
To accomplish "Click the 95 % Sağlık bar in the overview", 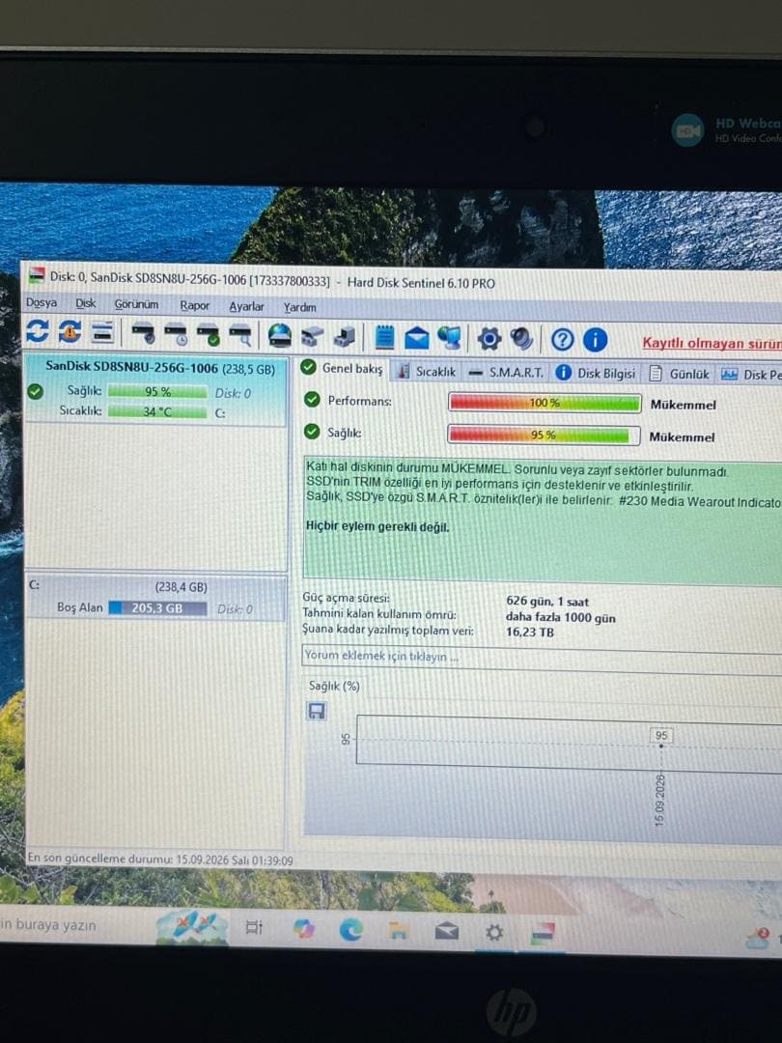I will click(544, 435).
